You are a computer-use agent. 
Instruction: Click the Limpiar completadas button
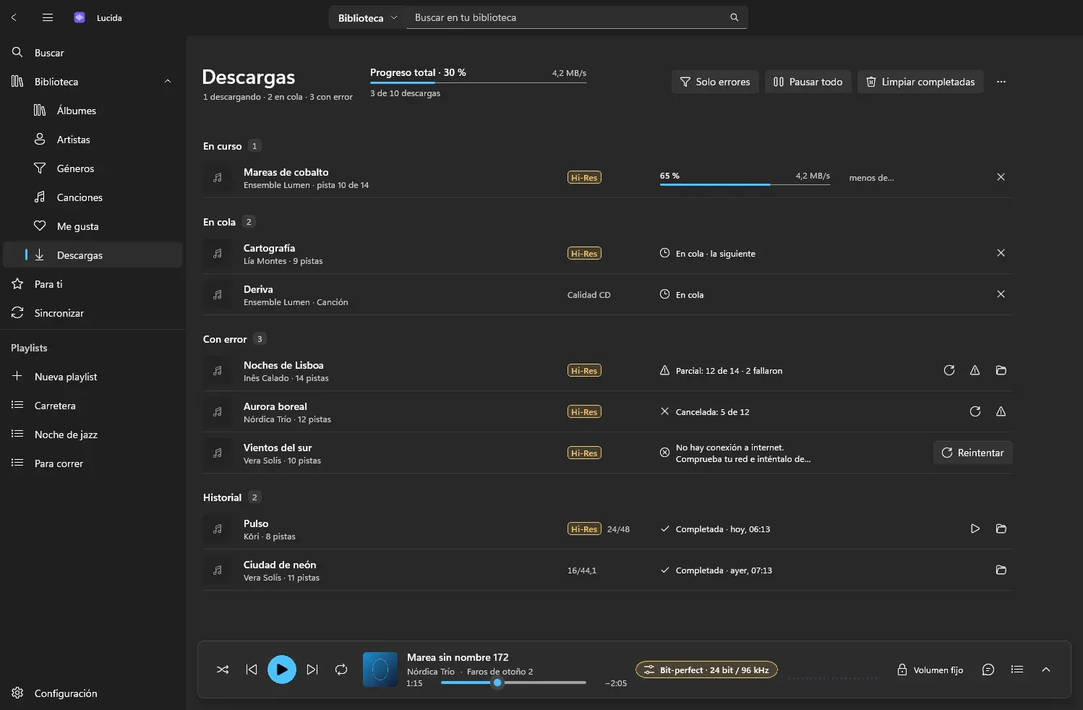(x=920, y=82)
